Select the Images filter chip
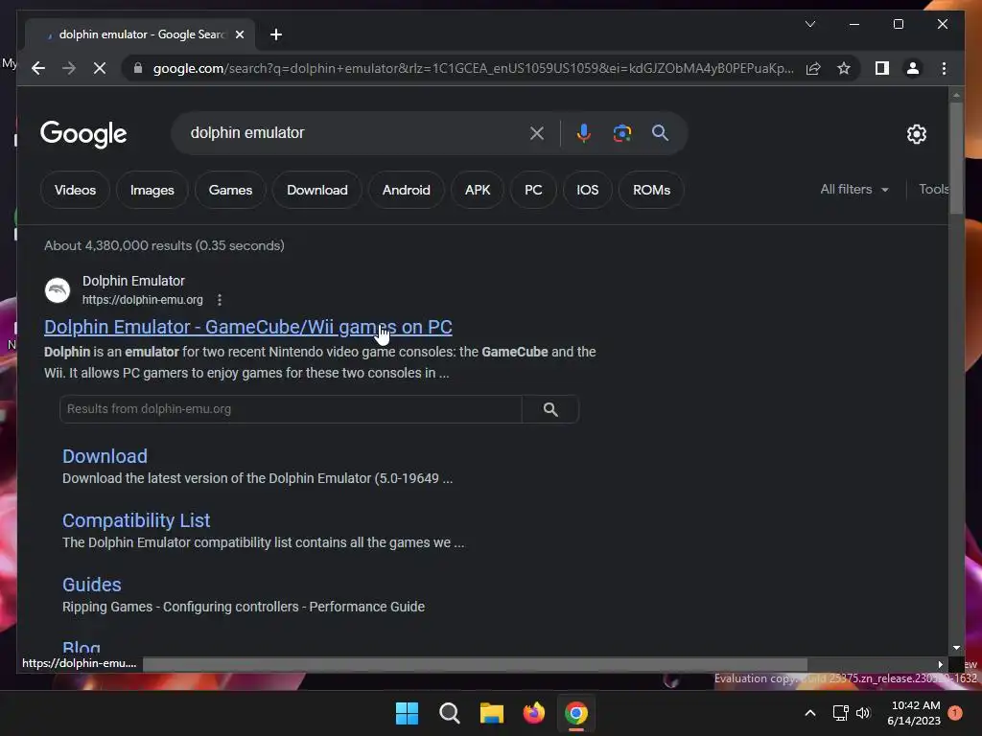This screenshot has height=736, width=982. pyautogui.click(x=152, y=190)
